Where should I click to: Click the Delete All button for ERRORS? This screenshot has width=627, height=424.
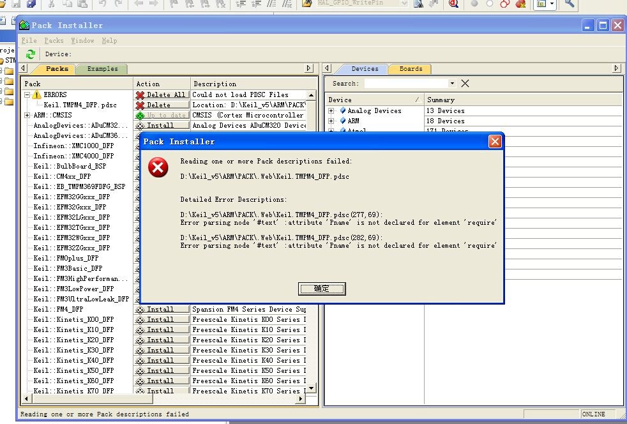coord(162,95)
